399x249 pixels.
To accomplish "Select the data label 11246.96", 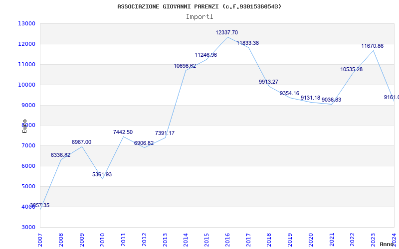I will coord(206,55).
